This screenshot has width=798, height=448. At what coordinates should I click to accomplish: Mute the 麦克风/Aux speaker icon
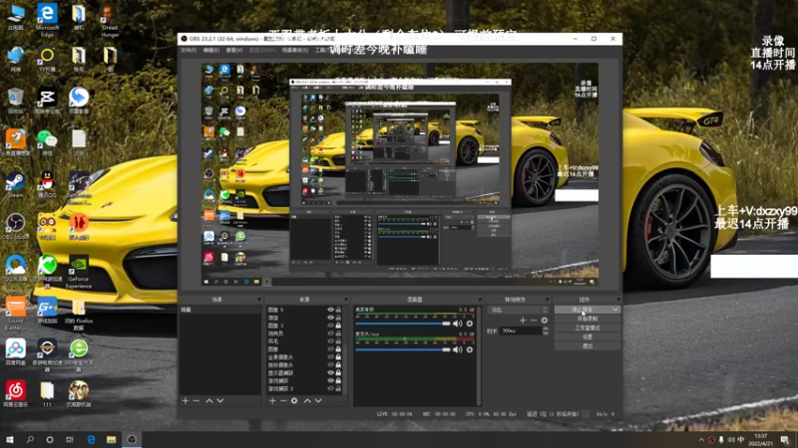pos(458,349)
